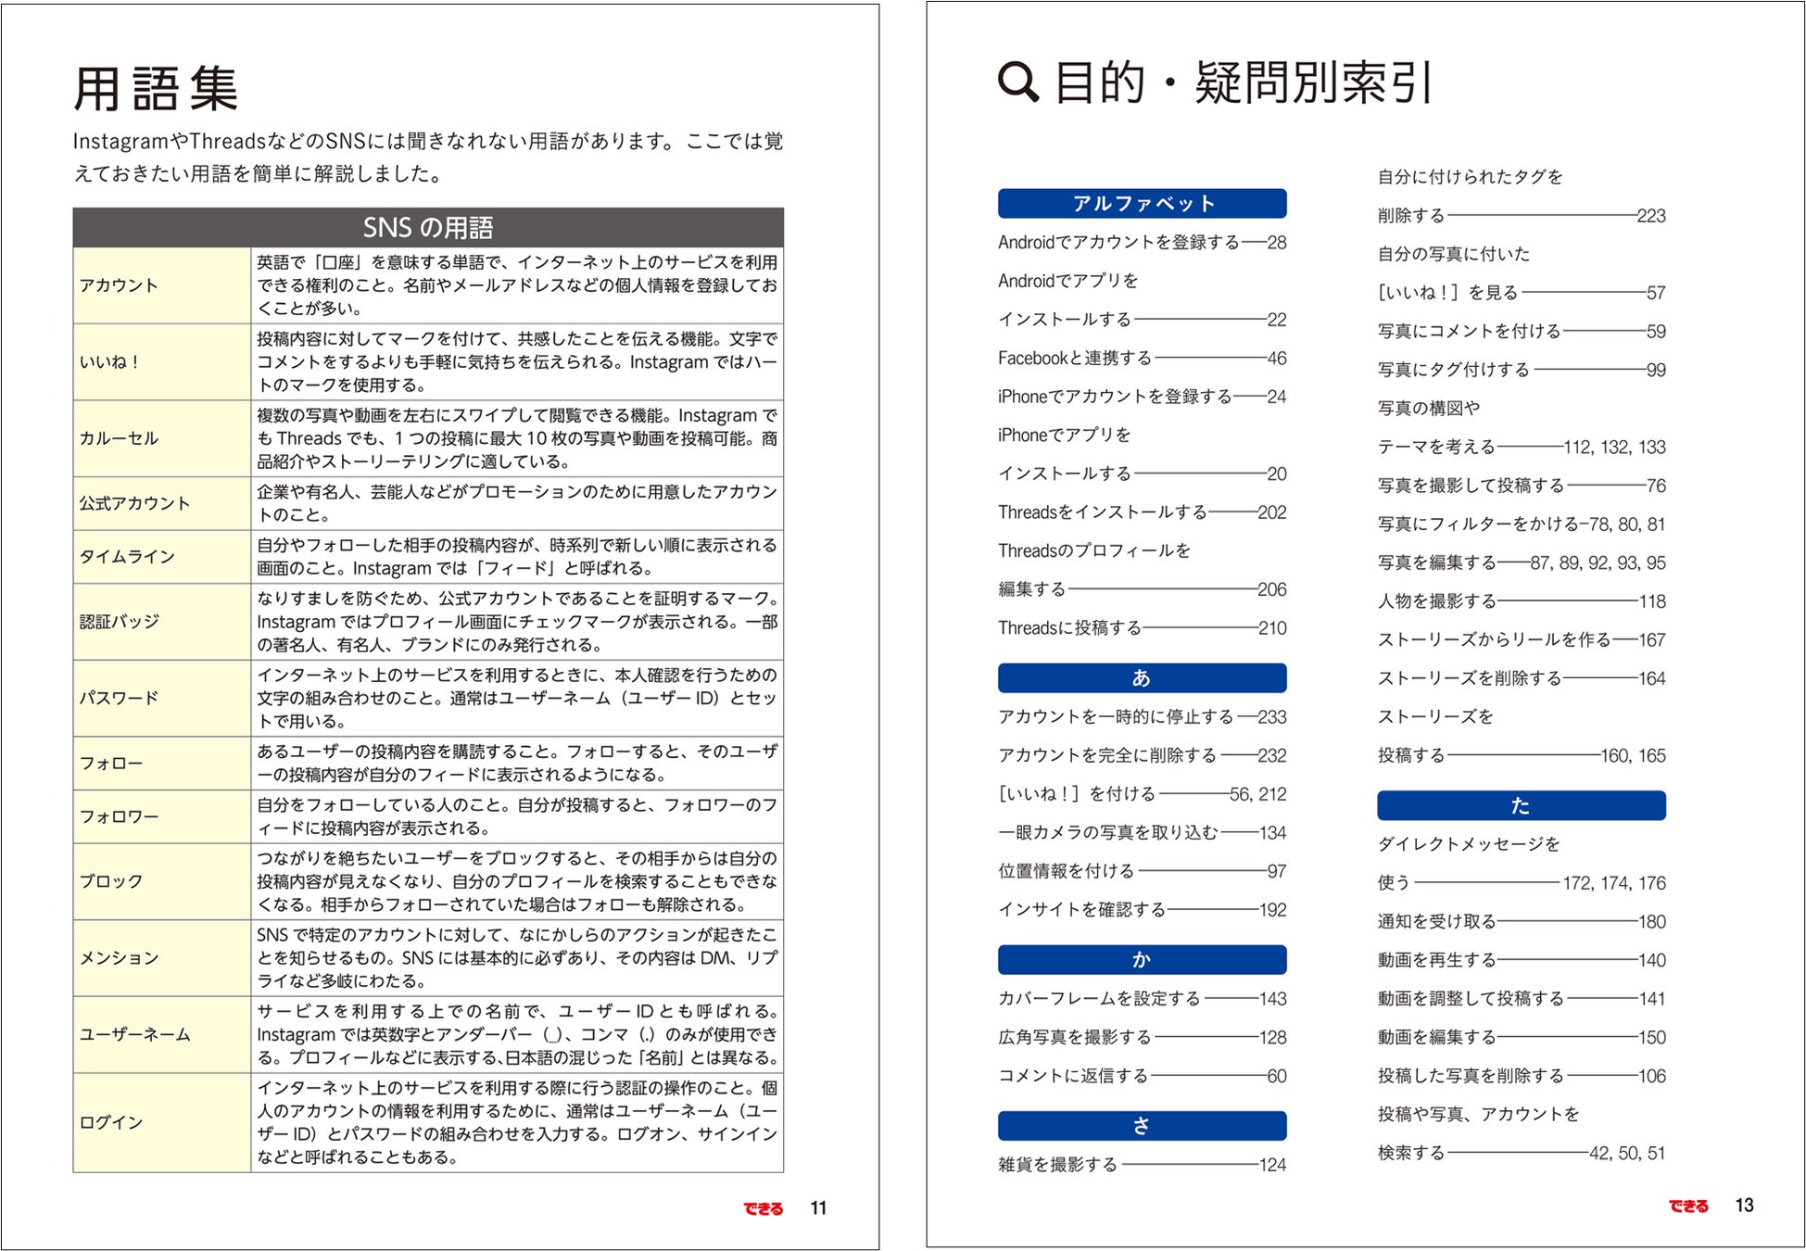
Task: Open index entry アカウントを完全に削除する
Action: tap(1107, 755)
